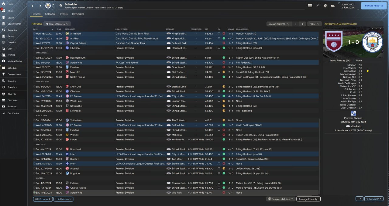Click the View Match button
The height and width of the screenshot is (206, 389).
374,199
